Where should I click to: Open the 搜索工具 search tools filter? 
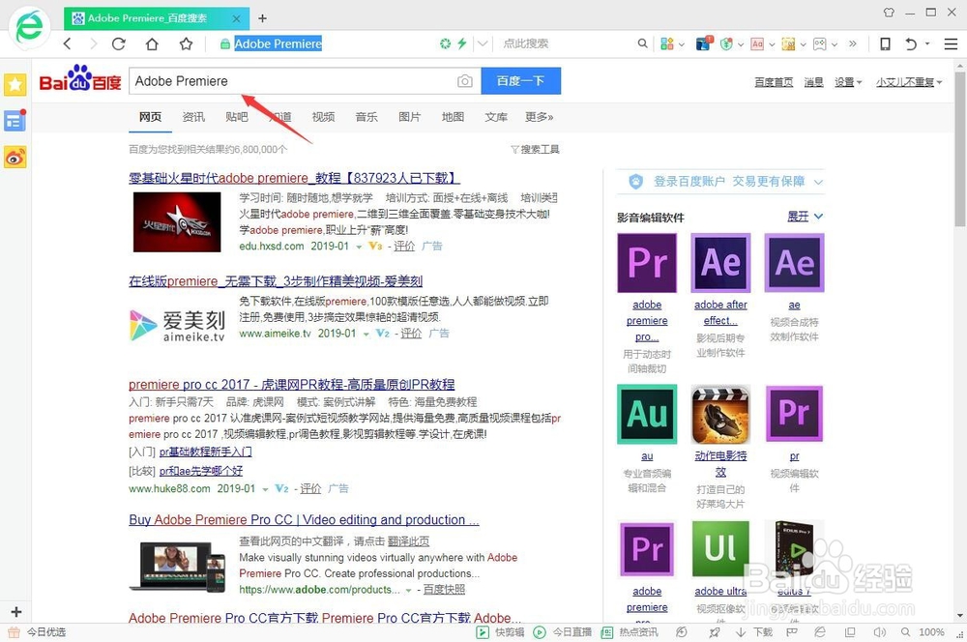[535, 149]
